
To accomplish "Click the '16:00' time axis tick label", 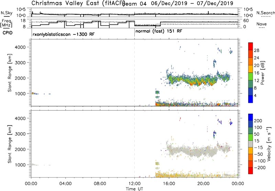I will click(169, 184).
